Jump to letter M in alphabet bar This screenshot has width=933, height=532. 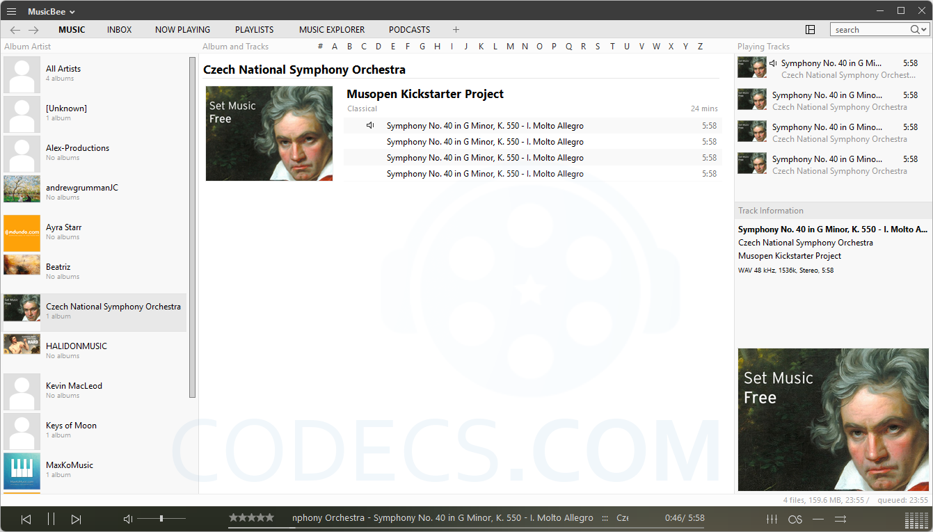point(510,47)
